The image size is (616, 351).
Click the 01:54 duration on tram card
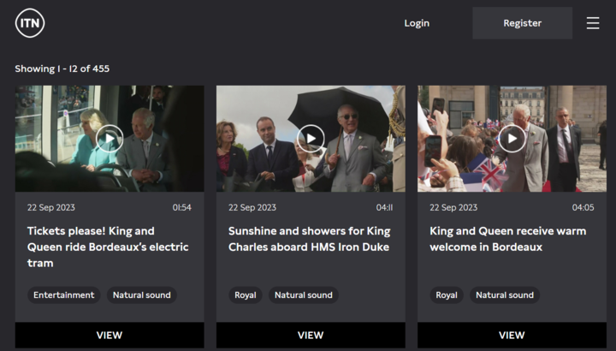(182, 207)
